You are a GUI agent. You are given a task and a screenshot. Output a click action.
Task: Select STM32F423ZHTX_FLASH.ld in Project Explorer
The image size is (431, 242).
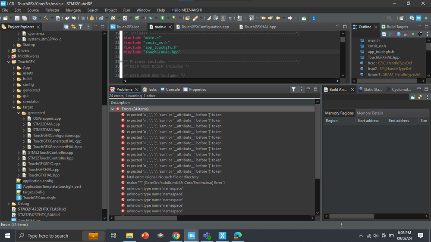point(41,209)
